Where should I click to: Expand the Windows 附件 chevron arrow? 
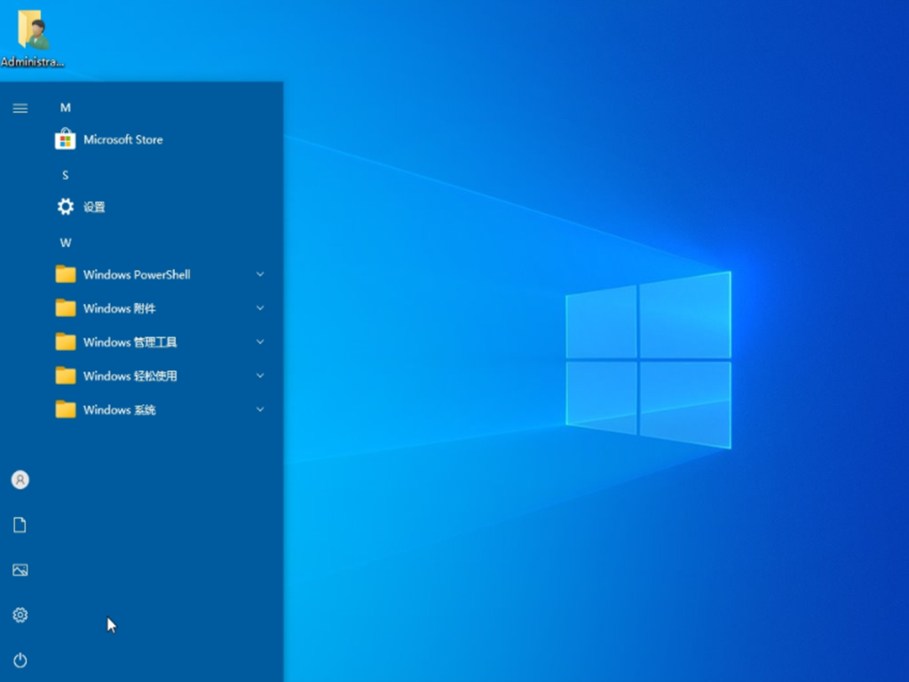tap(260, 308)
